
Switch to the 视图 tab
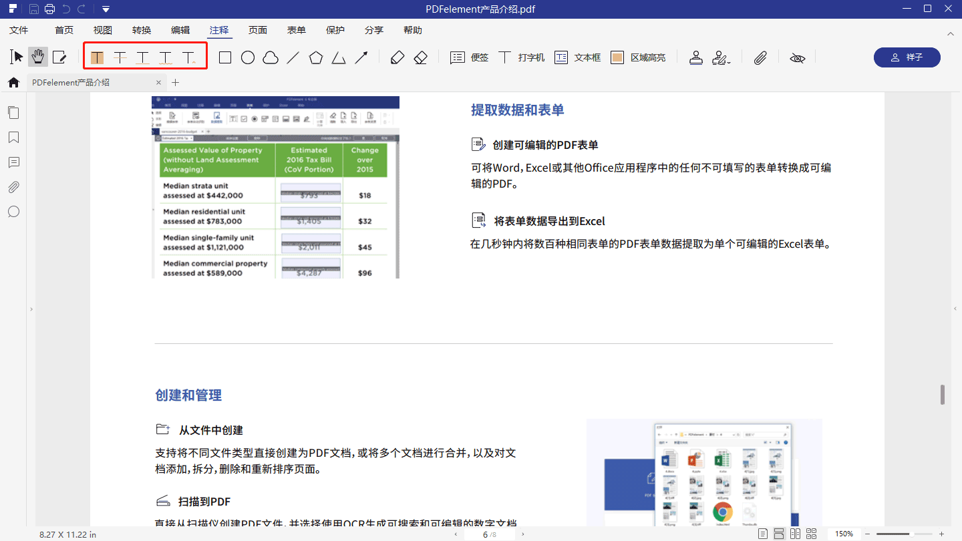coord(103,30)
